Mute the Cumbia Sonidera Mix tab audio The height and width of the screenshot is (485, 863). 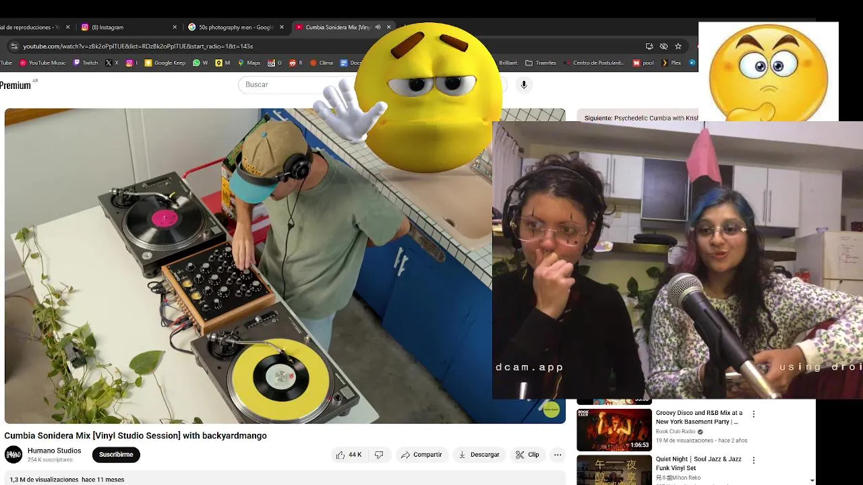coord(378,27)
